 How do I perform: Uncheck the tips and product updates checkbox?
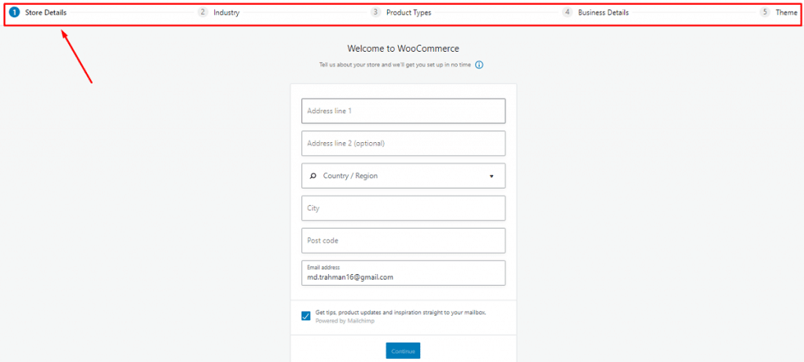pos(305,316)
